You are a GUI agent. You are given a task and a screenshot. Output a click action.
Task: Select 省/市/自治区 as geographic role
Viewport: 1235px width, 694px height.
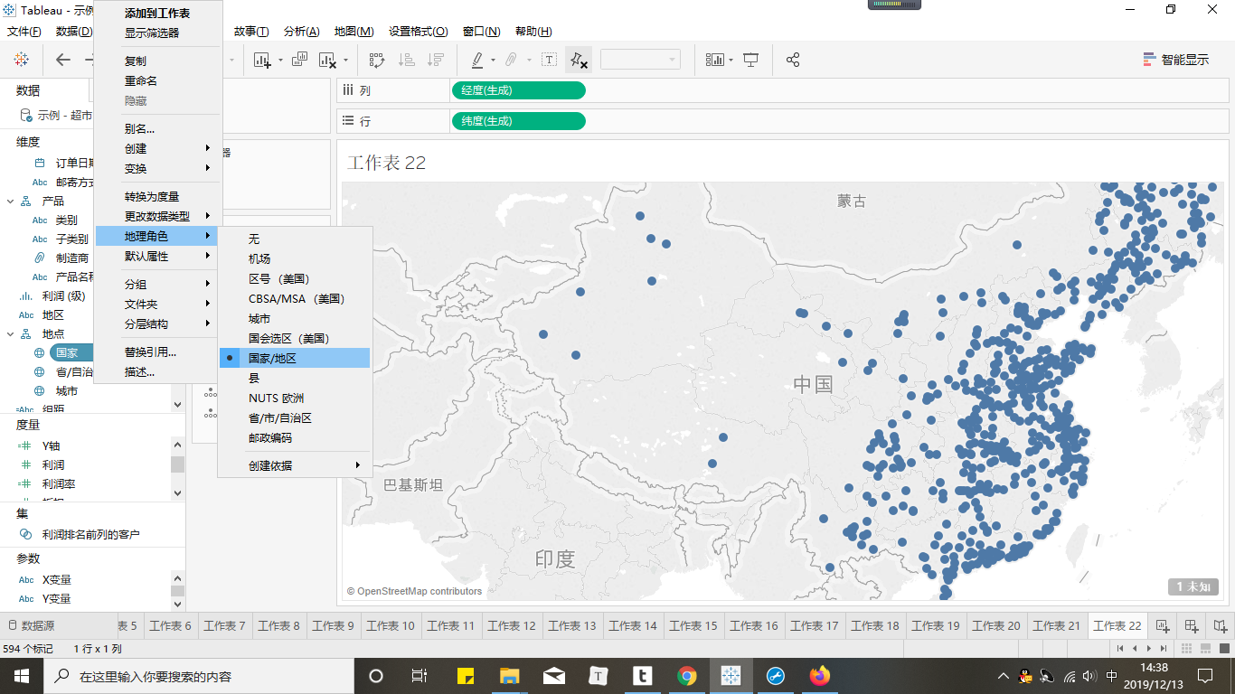(280, 417)
